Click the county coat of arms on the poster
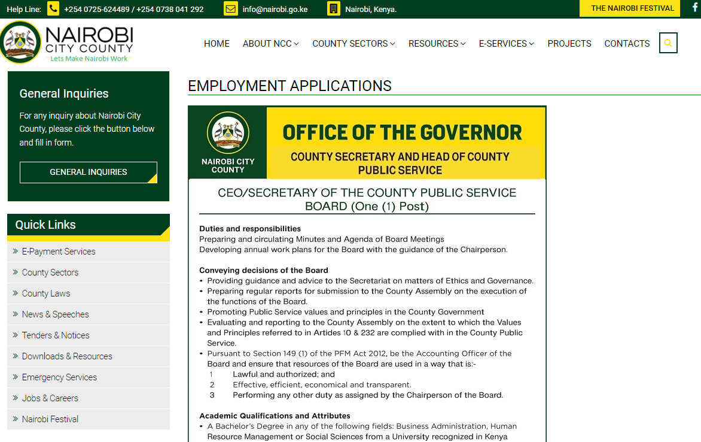The height and width of the screenshot is (442, 701). 227,132
